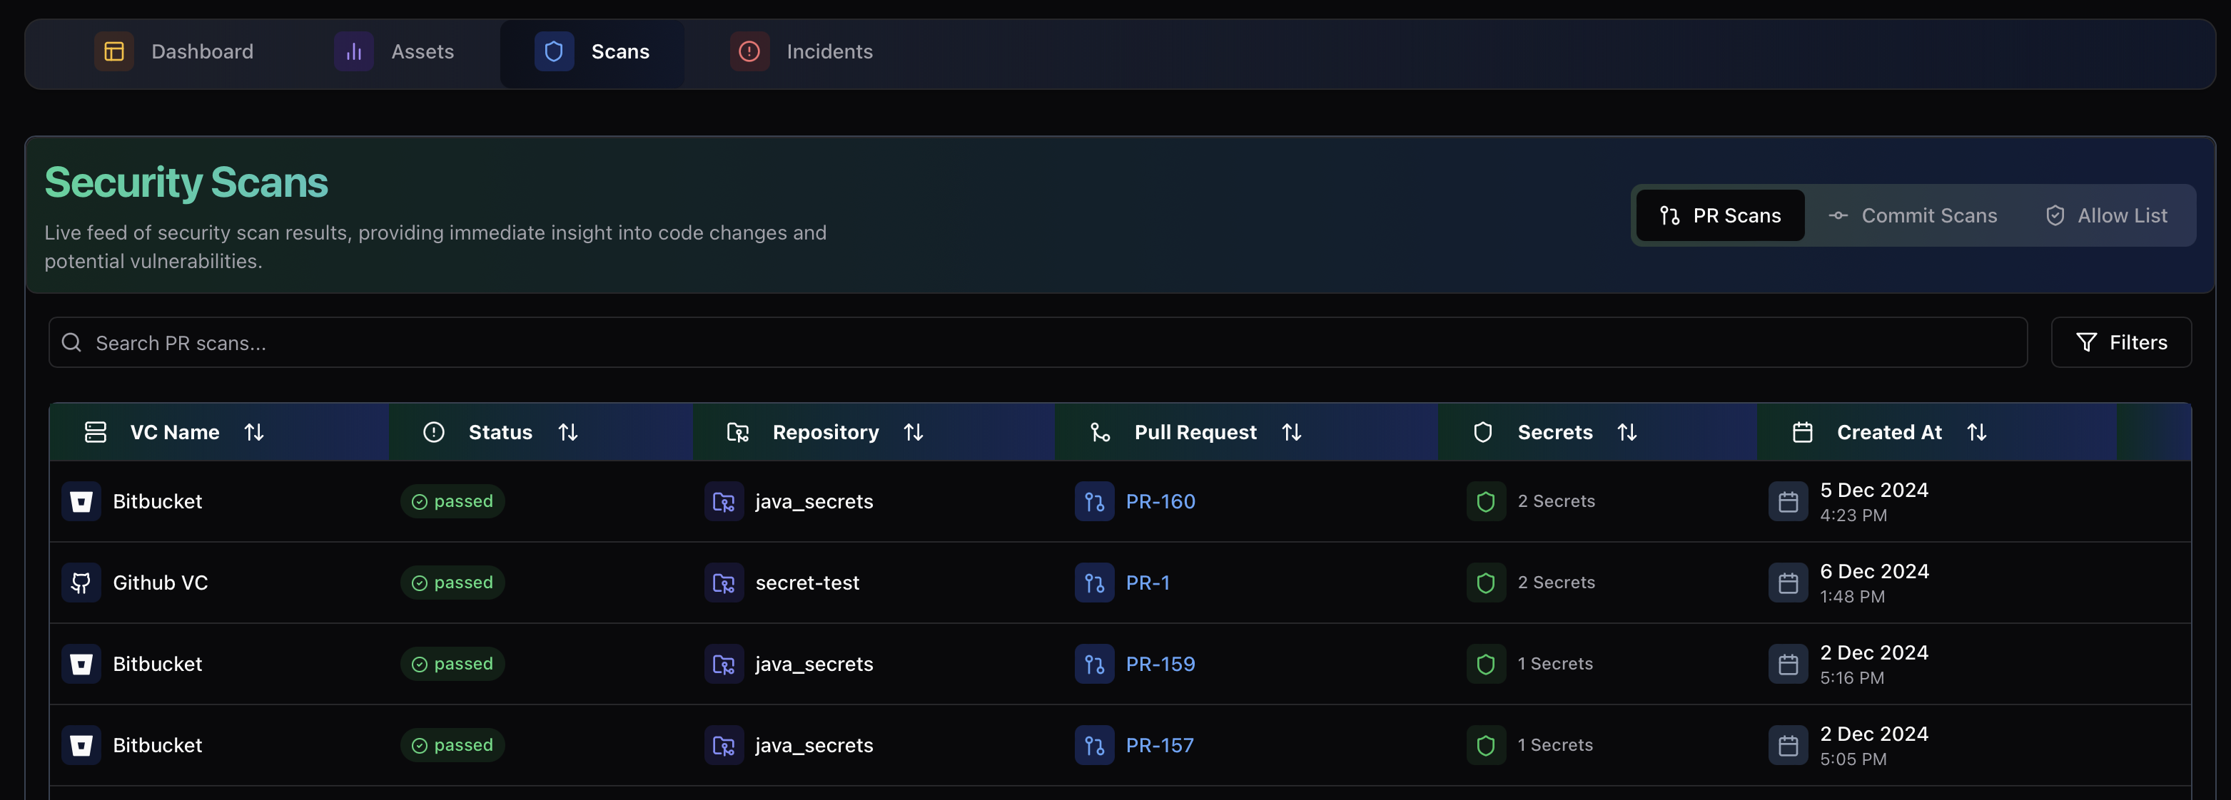Click the Incidents alert icon
The height and width of the screenshot is (800, 2231).
click(x=749, y=52)
